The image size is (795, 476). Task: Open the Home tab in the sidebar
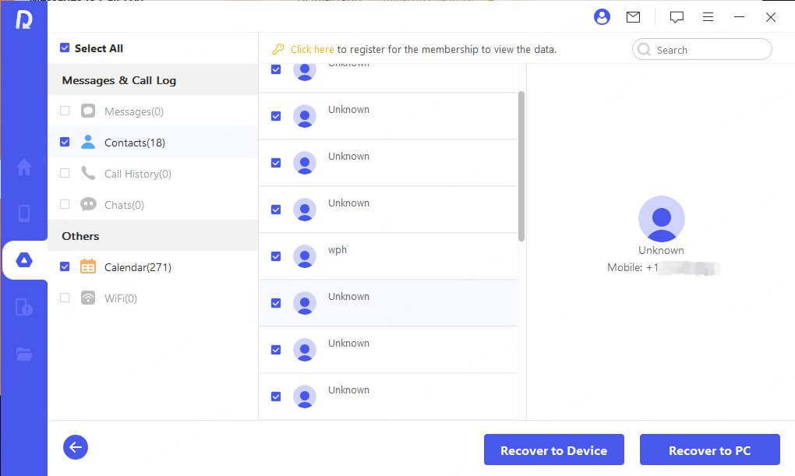click(x=23, y=166)
